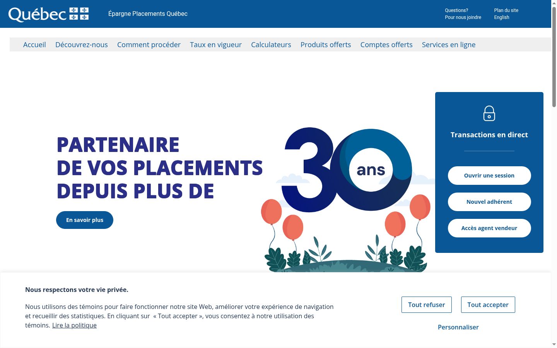
Task: Click the scrollbar up arrow
Action: (x=554, y=3)
